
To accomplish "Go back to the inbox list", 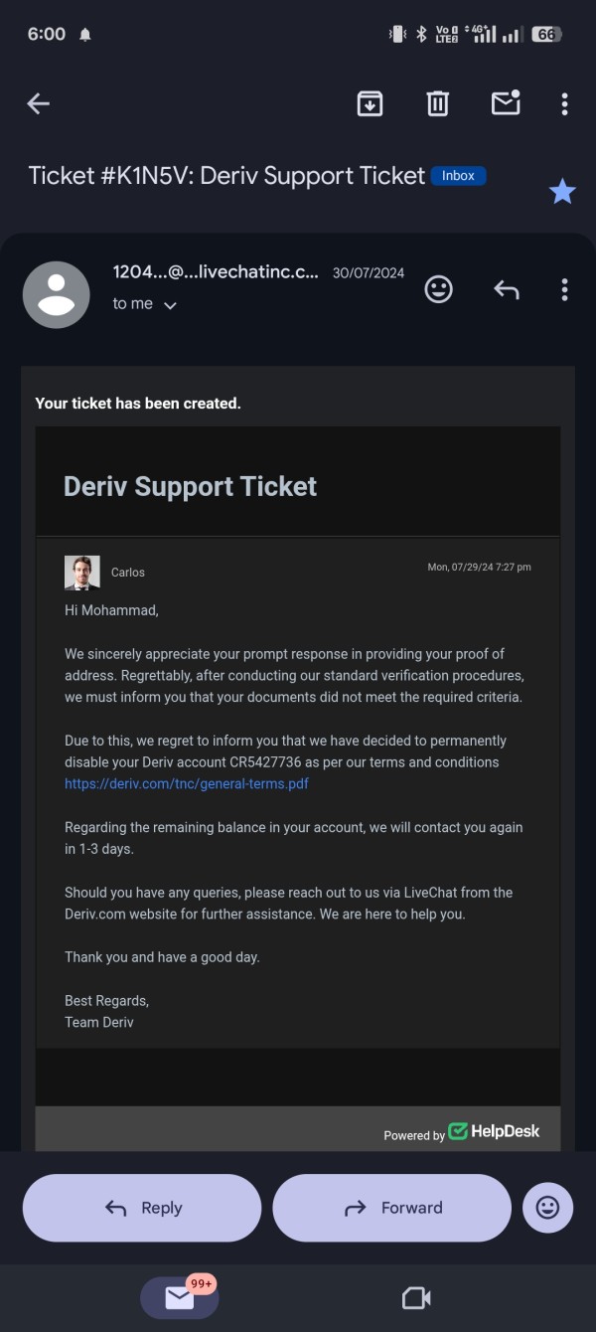I will [39, 103].
